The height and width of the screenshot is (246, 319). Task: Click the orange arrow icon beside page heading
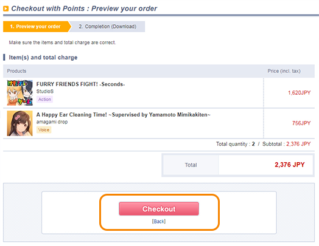pyautogui.click(x=6, y=9)
